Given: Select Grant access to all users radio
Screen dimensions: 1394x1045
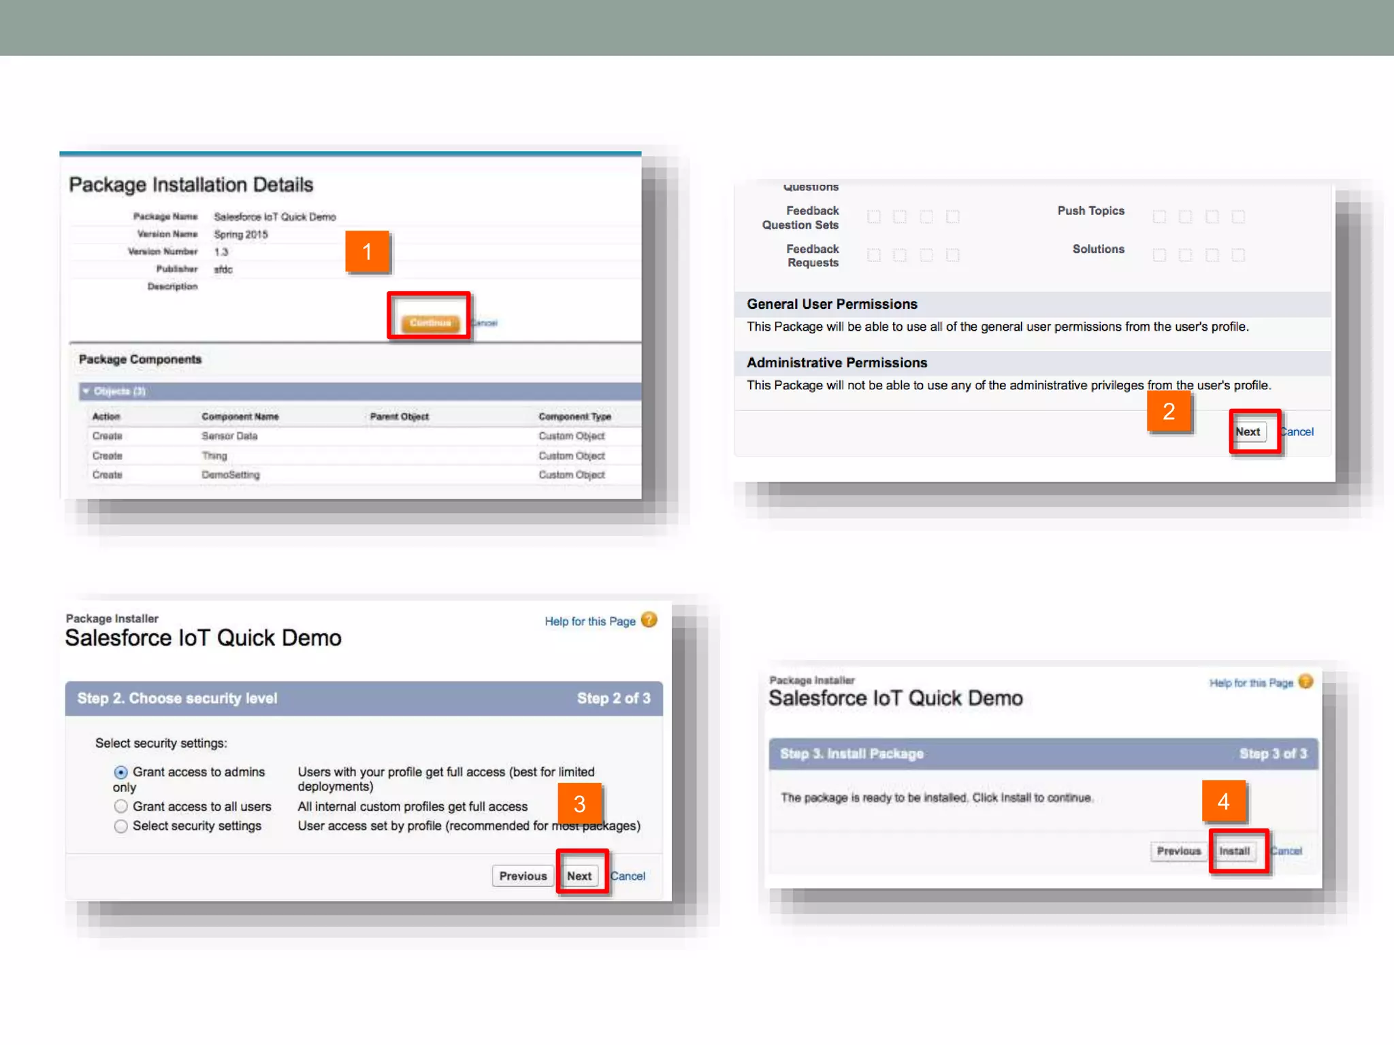Looking at the screenshot, I should (x=121, y=807).
